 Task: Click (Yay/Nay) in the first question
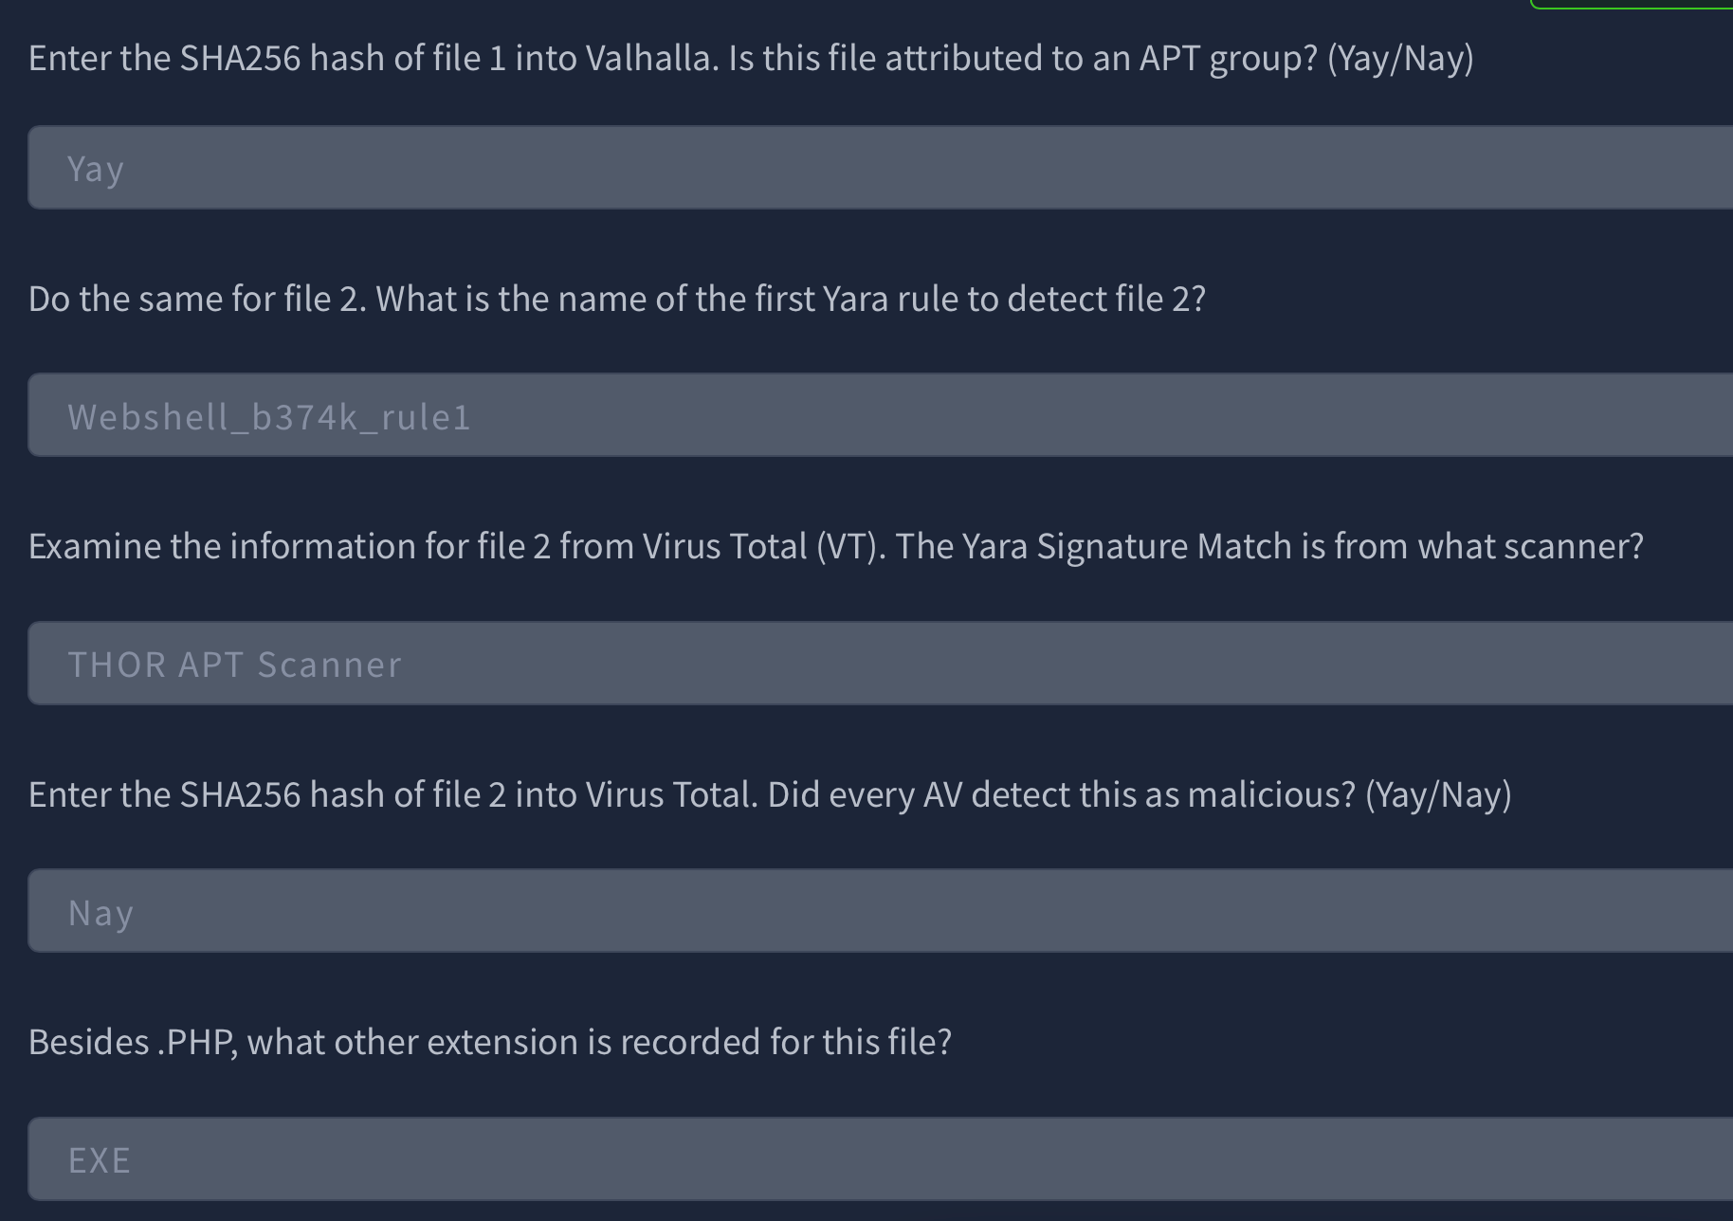tap(1401, 59)
